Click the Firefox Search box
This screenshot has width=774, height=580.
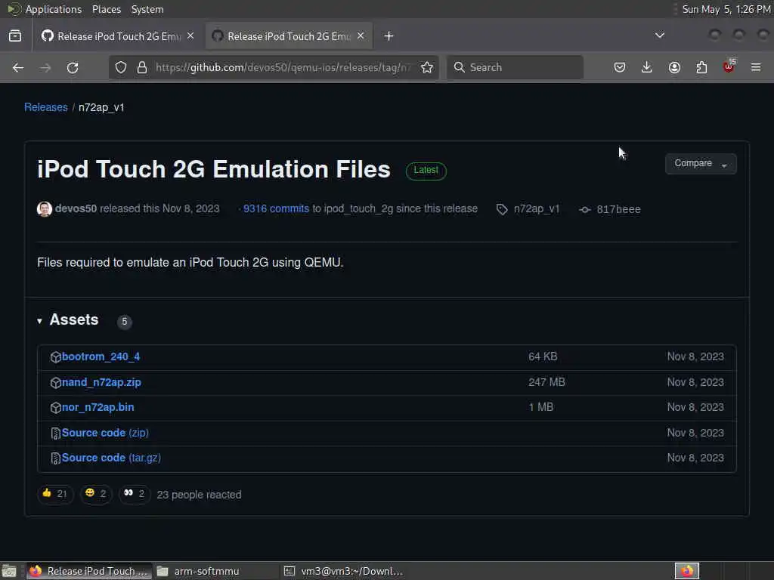[x=515, y=67]
